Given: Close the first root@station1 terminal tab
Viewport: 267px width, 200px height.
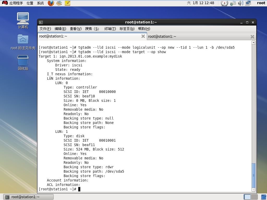Looking at the screenshot, I should tap(143, 36).
